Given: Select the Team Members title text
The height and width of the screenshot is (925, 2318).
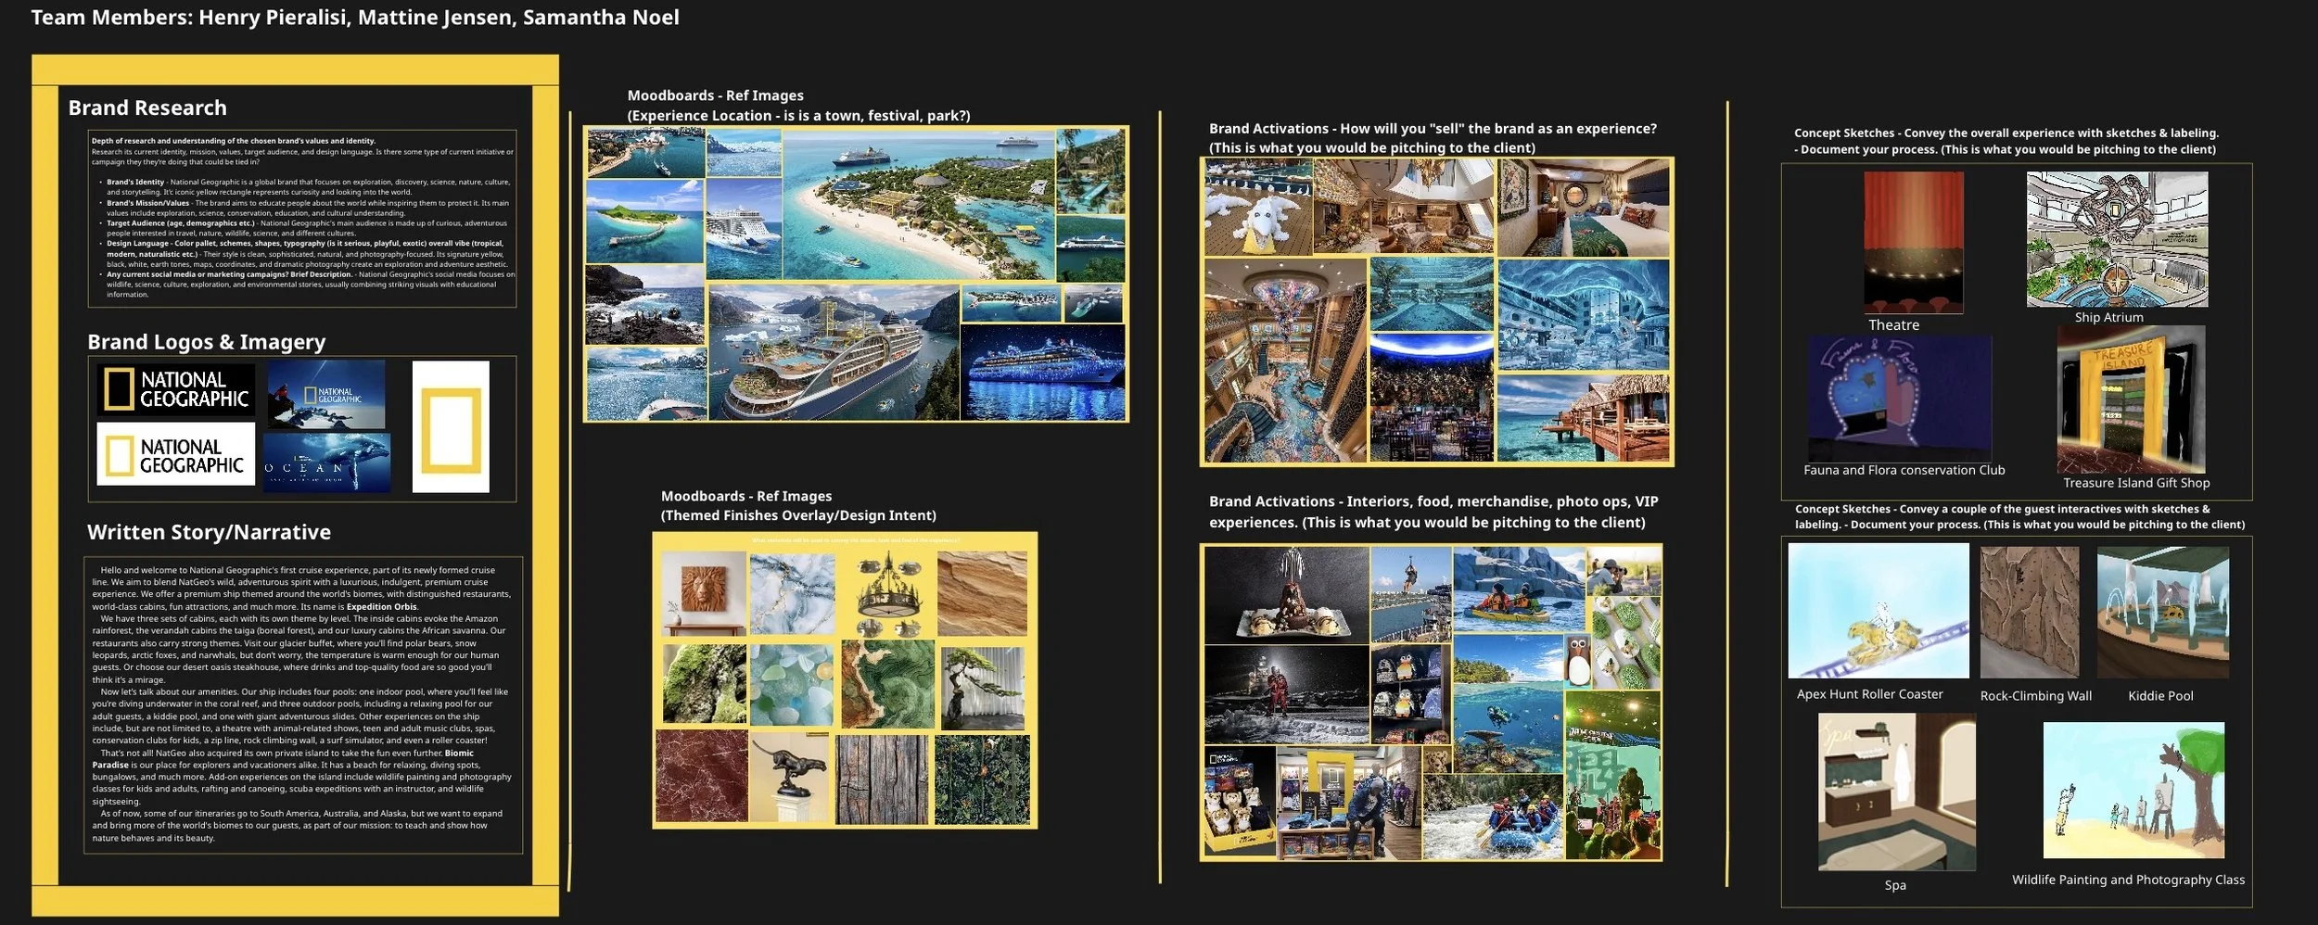Looking at the screenshot, I should pos(355,18).
